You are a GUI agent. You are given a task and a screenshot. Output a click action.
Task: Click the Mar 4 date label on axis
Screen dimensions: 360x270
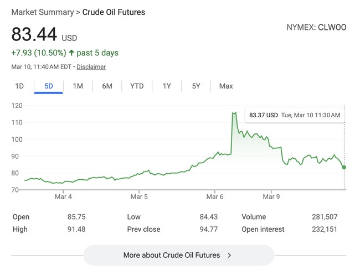[x=63, y=196]
